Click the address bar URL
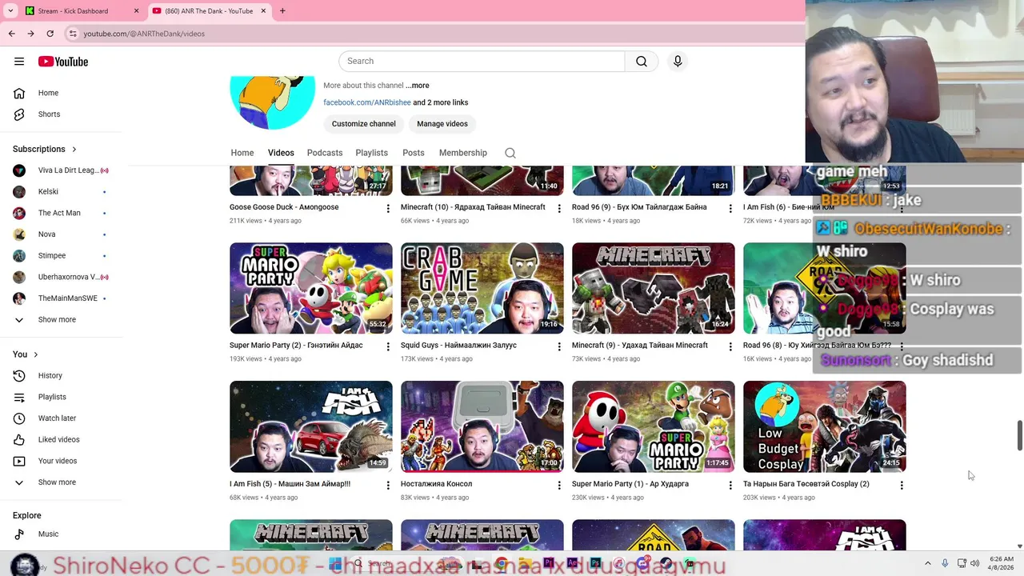1024x576 pixels. [x=144, y=34]
